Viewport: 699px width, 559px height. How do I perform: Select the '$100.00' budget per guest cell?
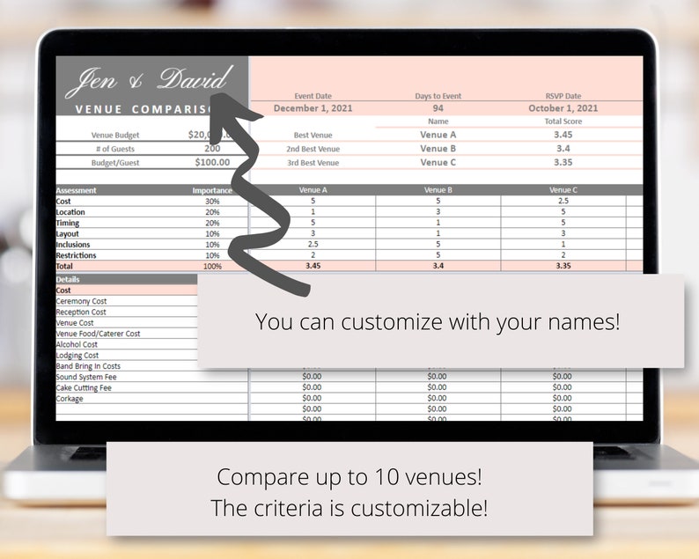click(x=212, y=162)
